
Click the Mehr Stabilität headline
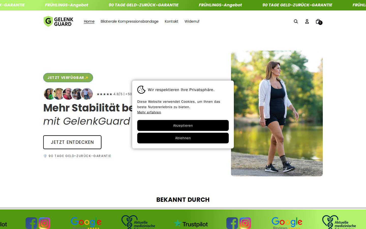88,108
